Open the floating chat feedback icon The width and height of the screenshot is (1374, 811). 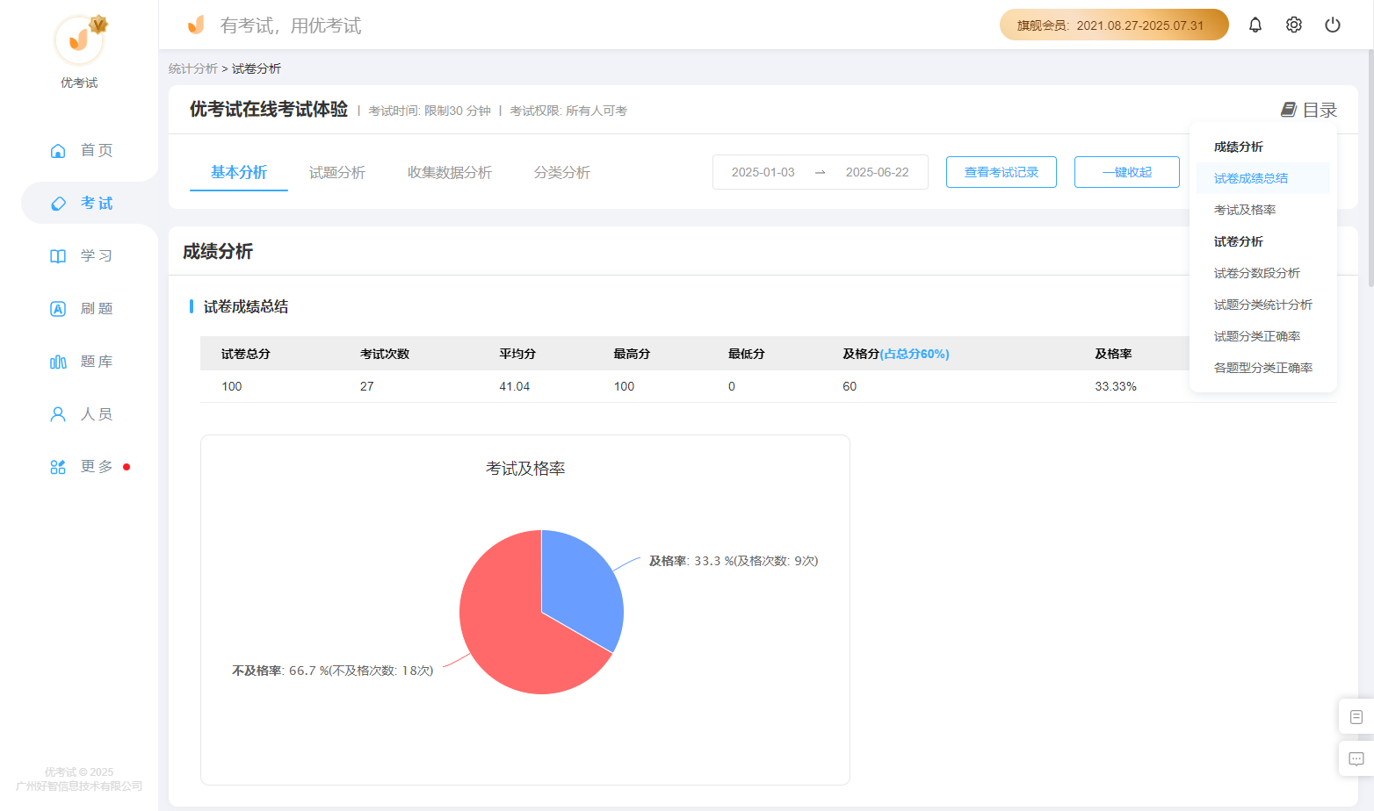pos(1356,759)
